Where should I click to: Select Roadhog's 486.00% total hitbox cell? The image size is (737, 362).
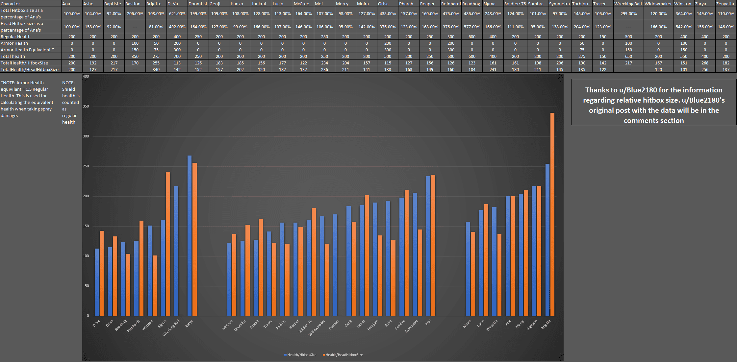coord(472,13)
